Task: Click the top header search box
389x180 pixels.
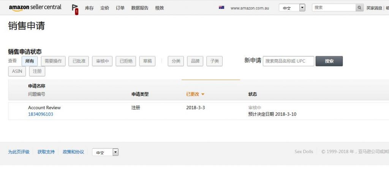Action: (334, 8)
